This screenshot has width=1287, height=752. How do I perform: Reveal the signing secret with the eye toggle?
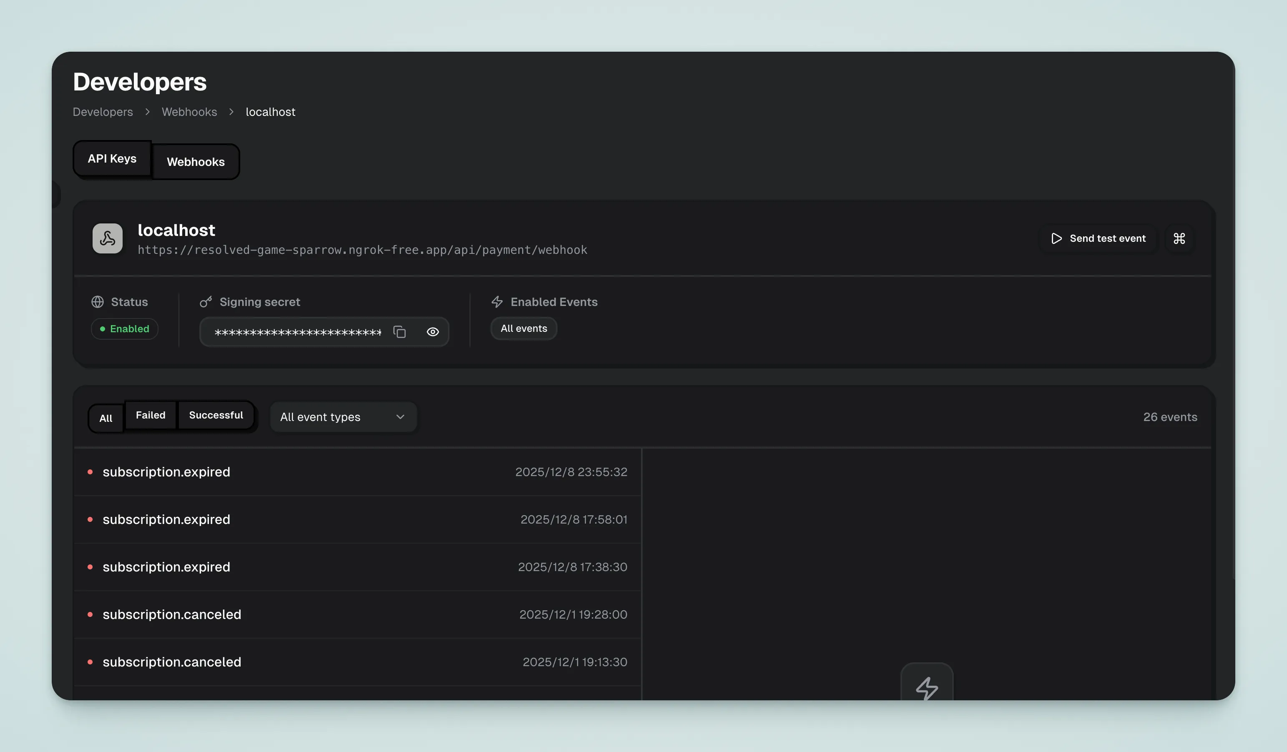(x=432, y=332)
